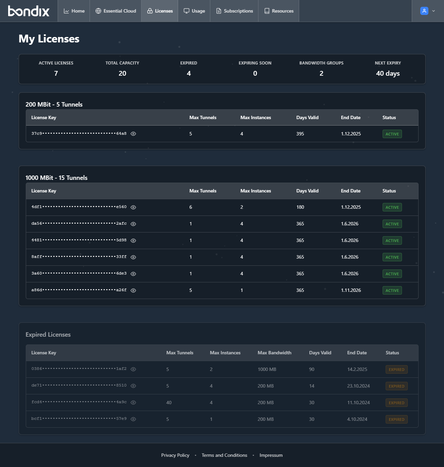Reveal license key 37c9…64a8
The image size is (444, 467).
[x=133, y=134]
